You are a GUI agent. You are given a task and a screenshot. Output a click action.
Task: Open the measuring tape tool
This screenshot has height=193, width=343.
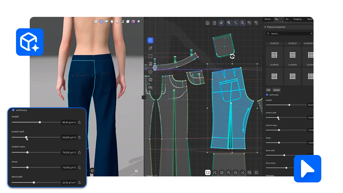[150, 87]
